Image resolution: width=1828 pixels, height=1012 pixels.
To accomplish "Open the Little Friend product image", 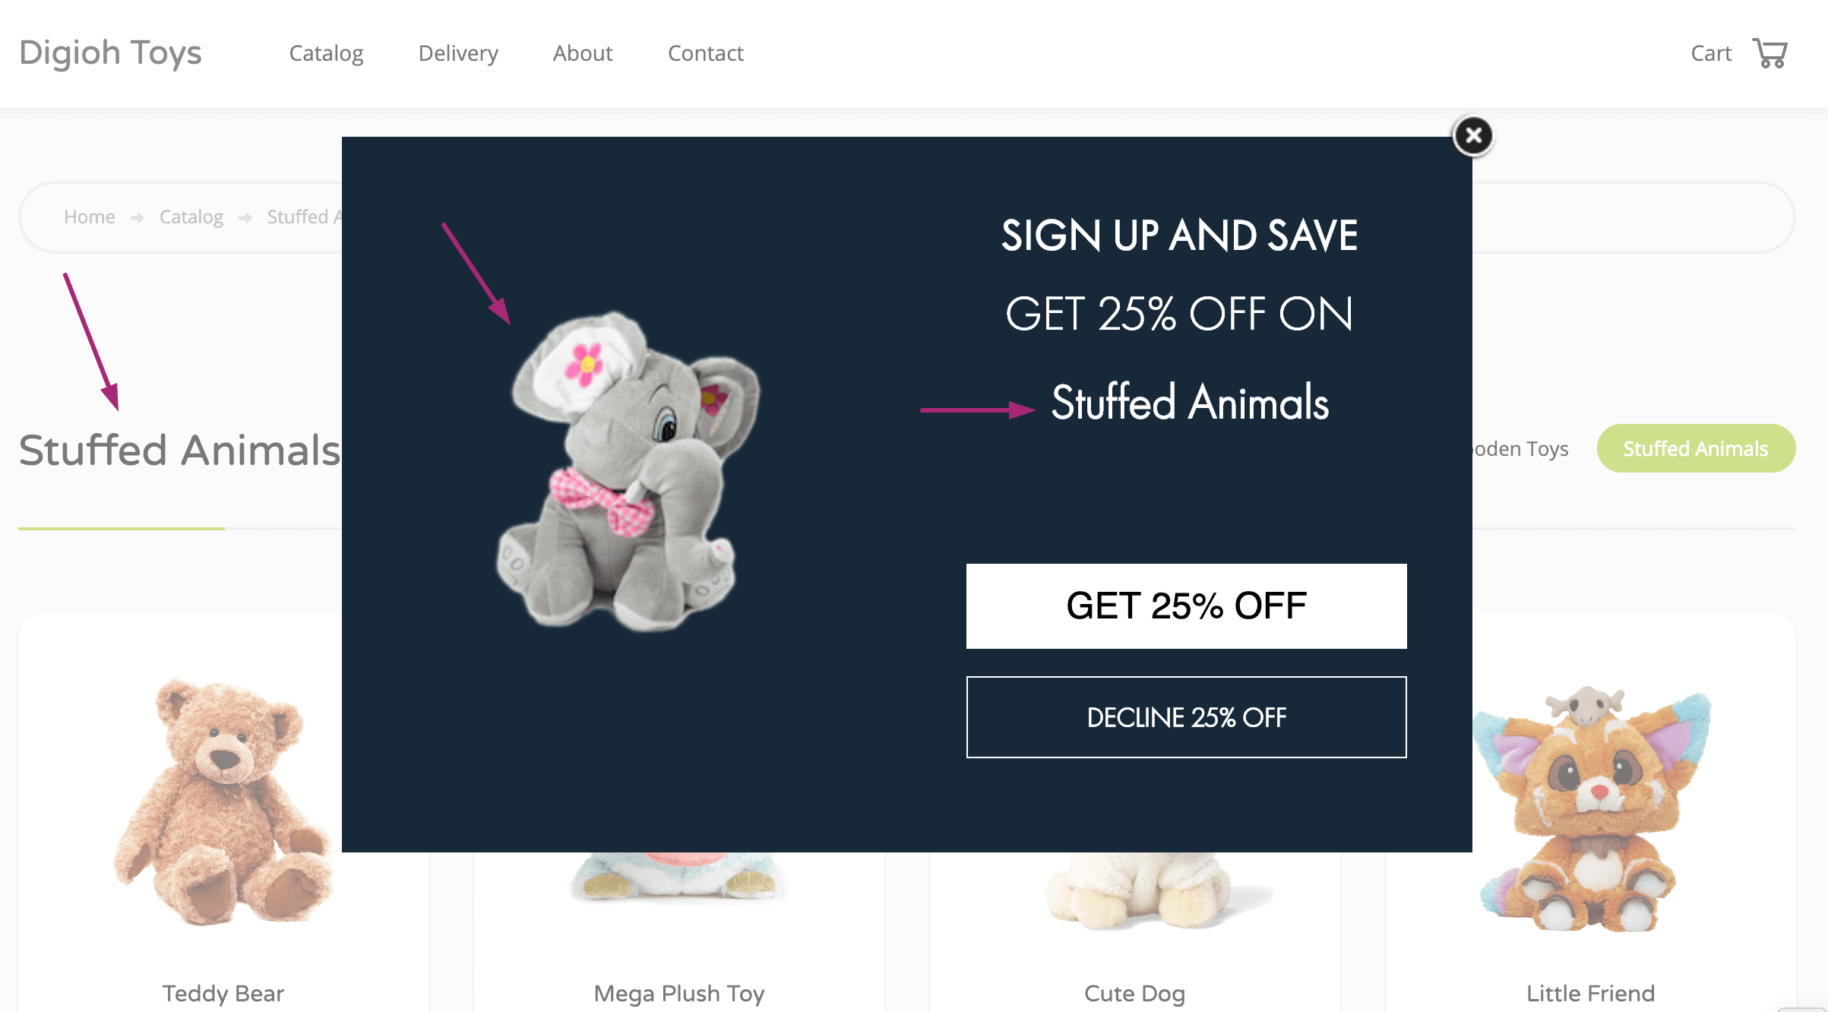I will pos(1592,809).
